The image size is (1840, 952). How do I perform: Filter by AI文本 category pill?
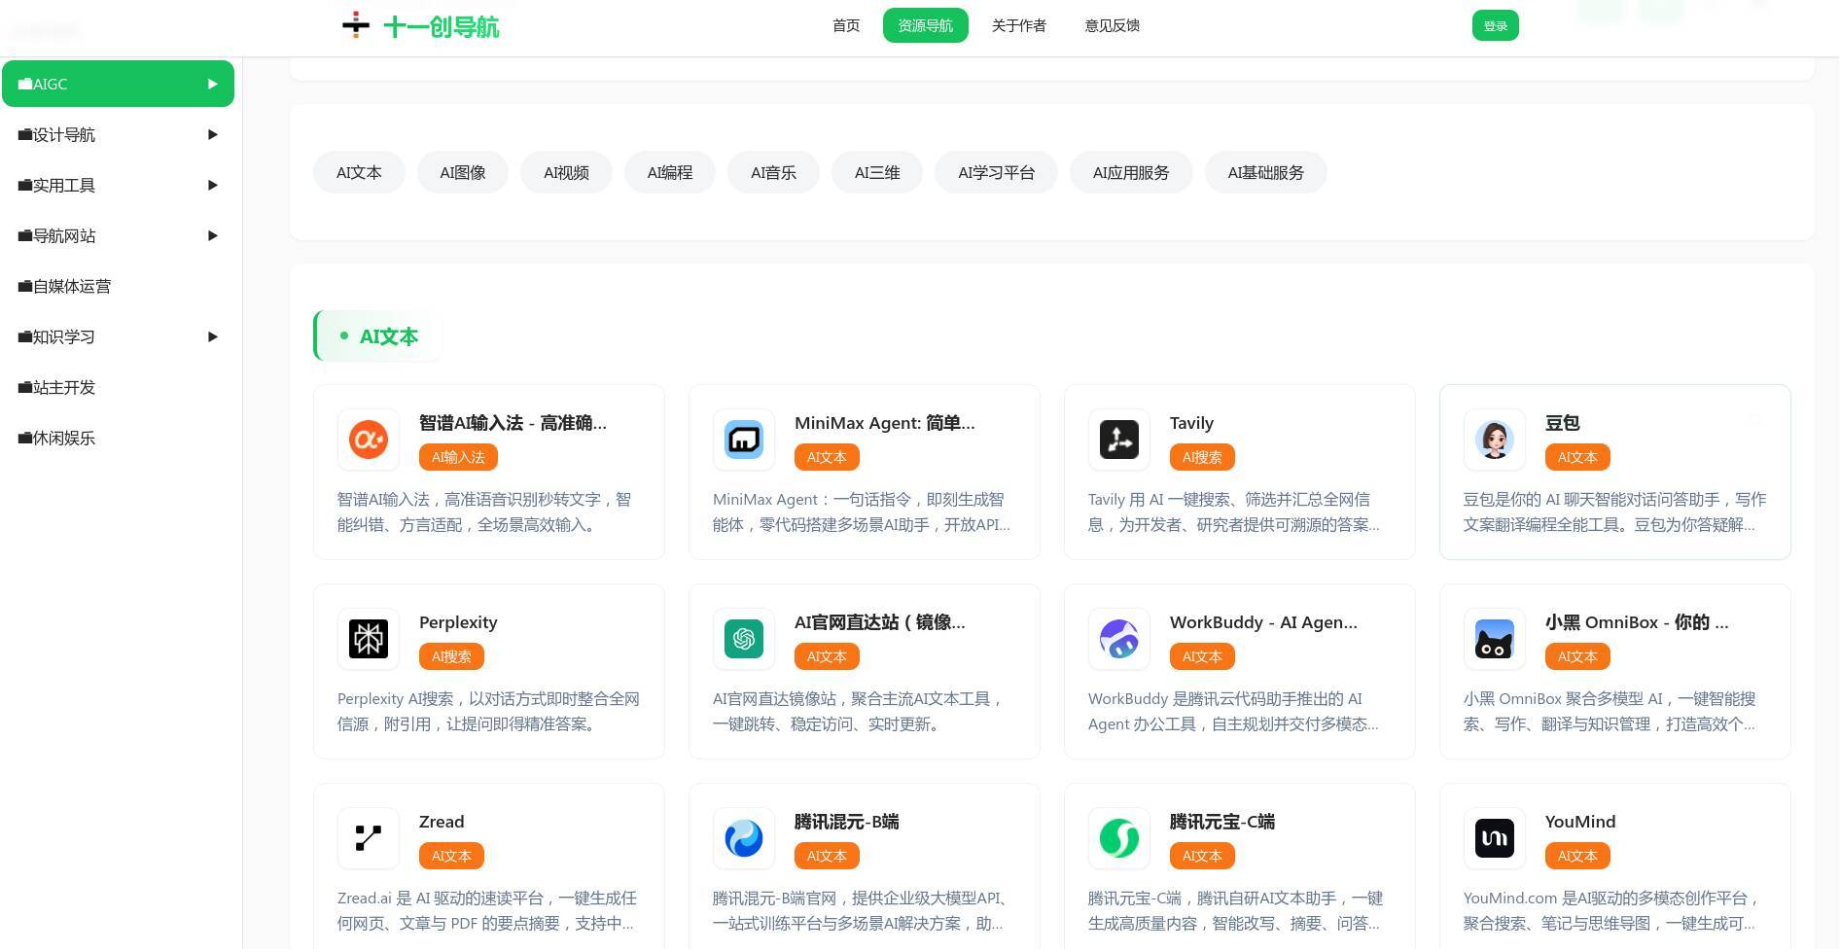[359, 172]
